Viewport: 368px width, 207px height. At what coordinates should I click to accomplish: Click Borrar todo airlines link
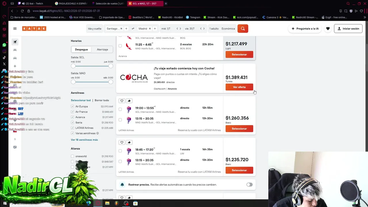click(x=102, y=100)
